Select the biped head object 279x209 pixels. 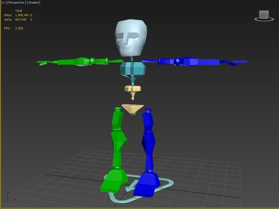click(131, 38)
